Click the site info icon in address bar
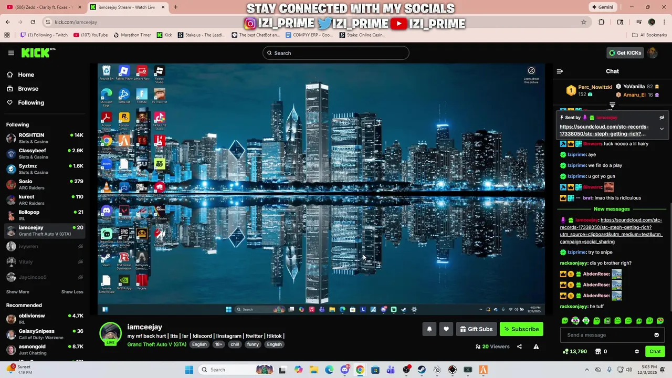 pos(48,22)
